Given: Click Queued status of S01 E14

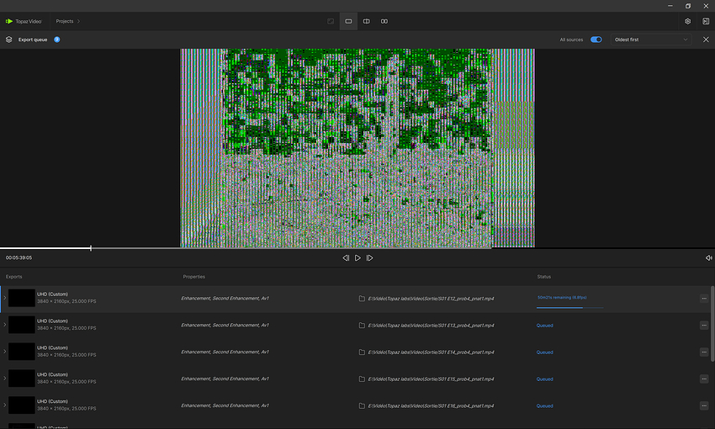Looking at the screenshot, I should tap(544, 352).
